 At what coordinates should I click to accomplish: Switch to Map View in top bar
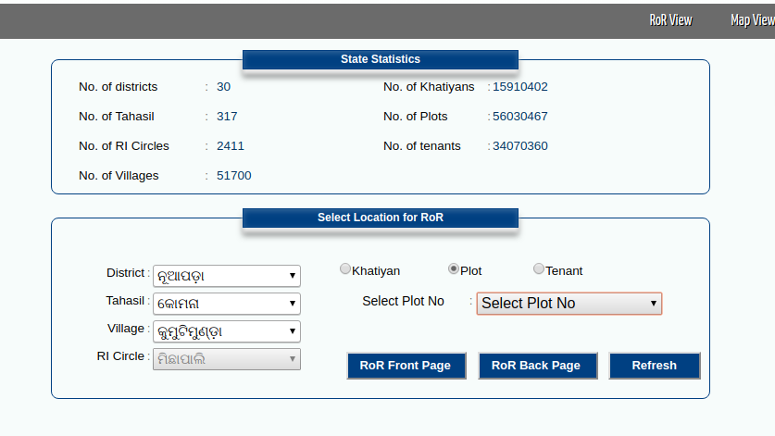click(752, 19)
